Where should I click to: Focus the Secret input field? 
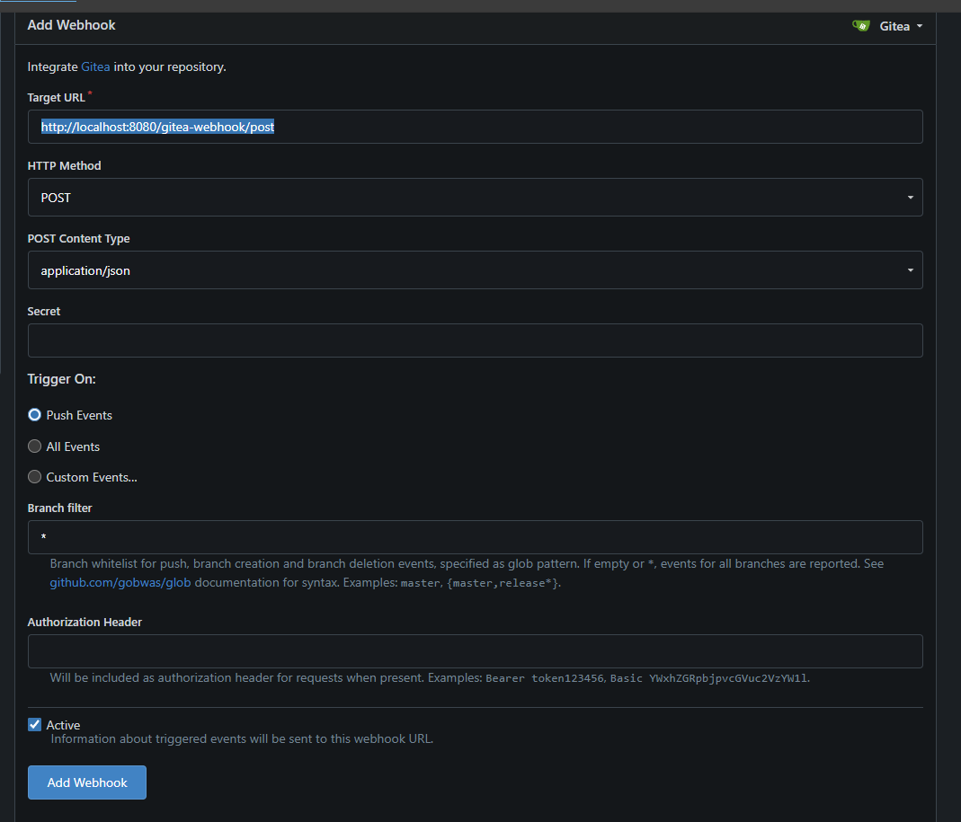[475, 340]
